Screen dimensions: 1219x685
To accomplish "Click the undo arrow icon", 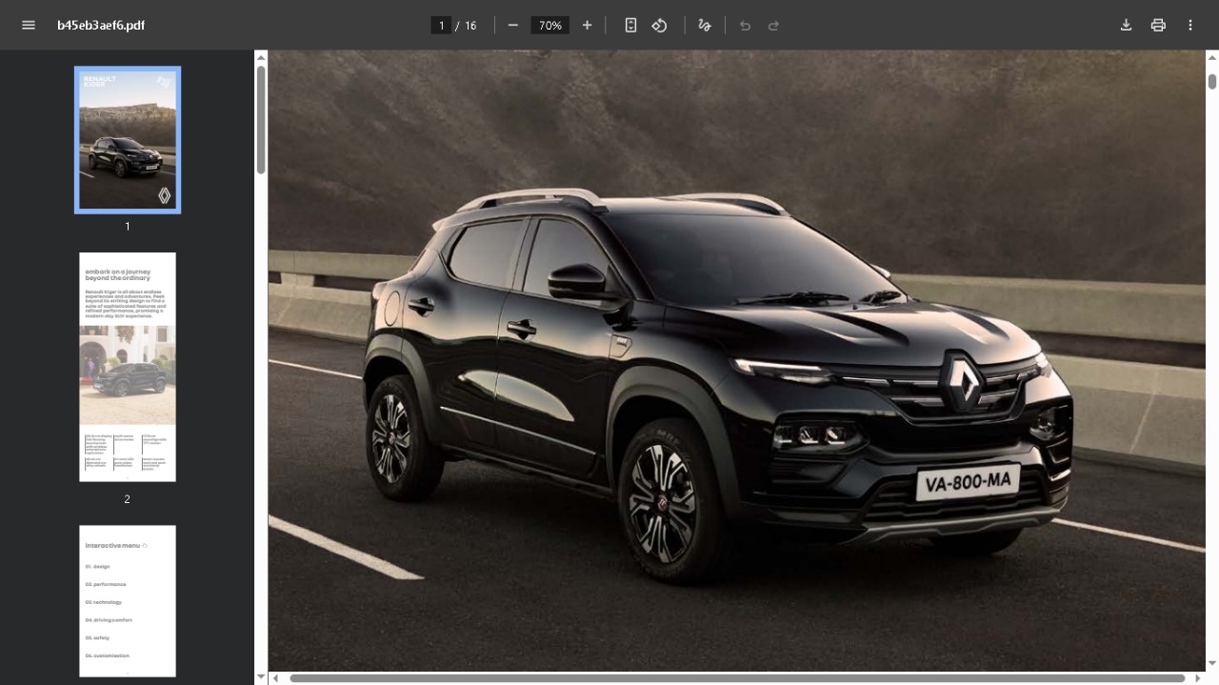I will [x=745, y=25].
